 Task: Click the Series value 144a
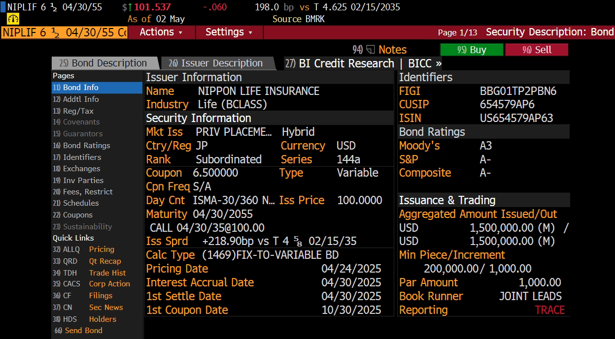pyautogui.click(x=348, y=159)
